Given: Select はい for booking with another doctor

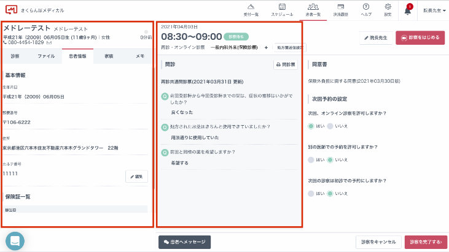Looking at the screenshot, I should pos(311,159).
